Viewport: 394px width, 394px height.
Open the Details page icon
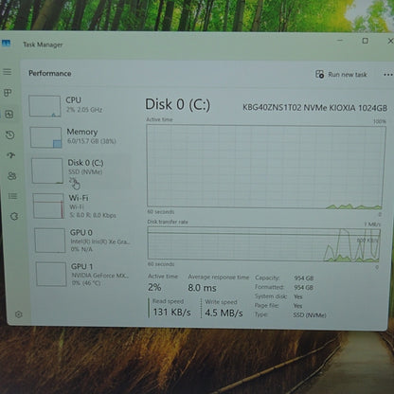12,196
